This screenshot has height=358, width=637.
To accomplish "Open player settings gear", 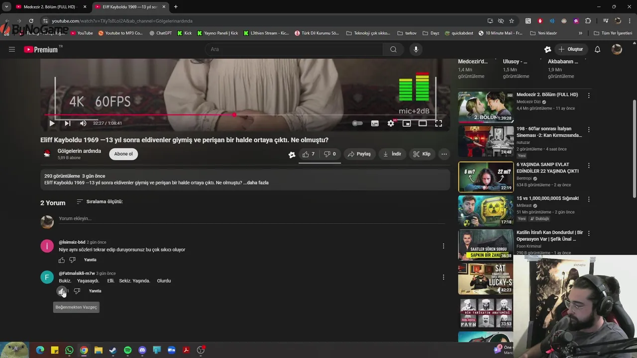I will 391,123.
